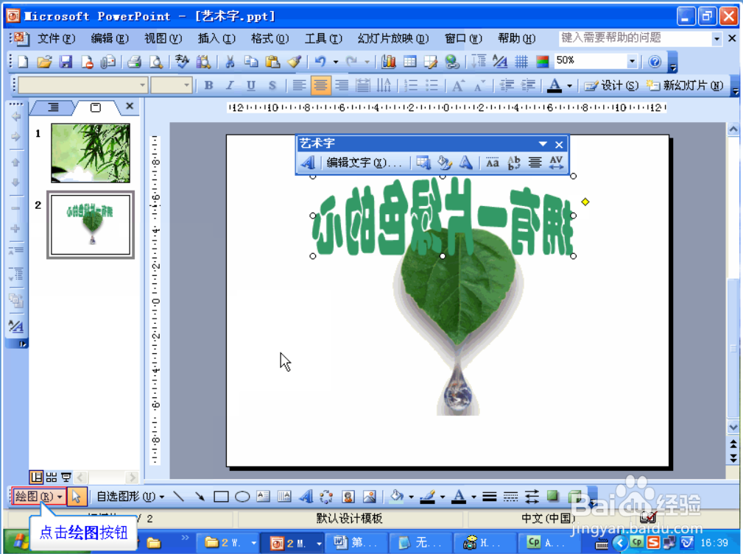Screen dimensions: 743x554
Task: Save the presentation with the floppy disk icon
Action: tap(66, 62)
